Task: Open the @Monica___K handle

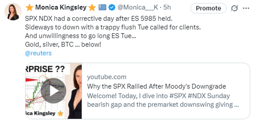Action: pos(134,8)
